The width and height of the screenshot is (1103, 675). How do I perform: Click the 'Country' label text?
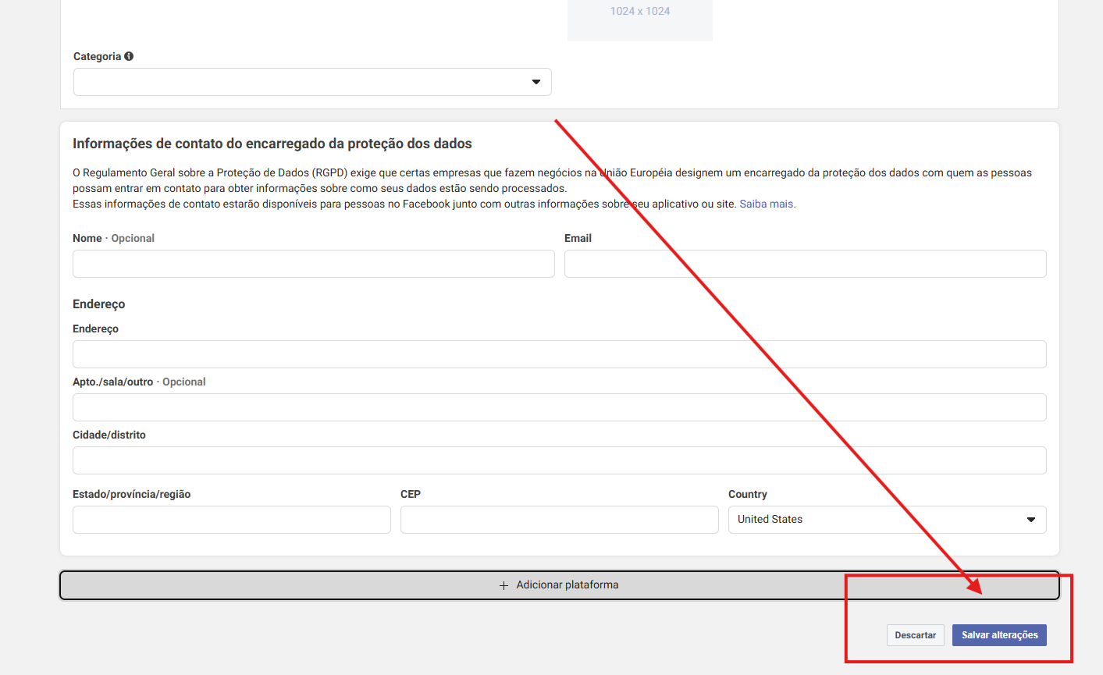748,494
